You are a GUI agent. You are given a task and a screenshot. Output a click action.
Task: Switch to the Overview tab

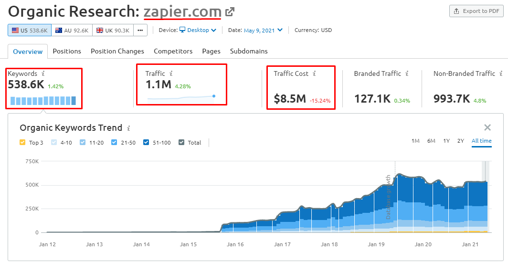pyautogui.click(x=28, y=52)
